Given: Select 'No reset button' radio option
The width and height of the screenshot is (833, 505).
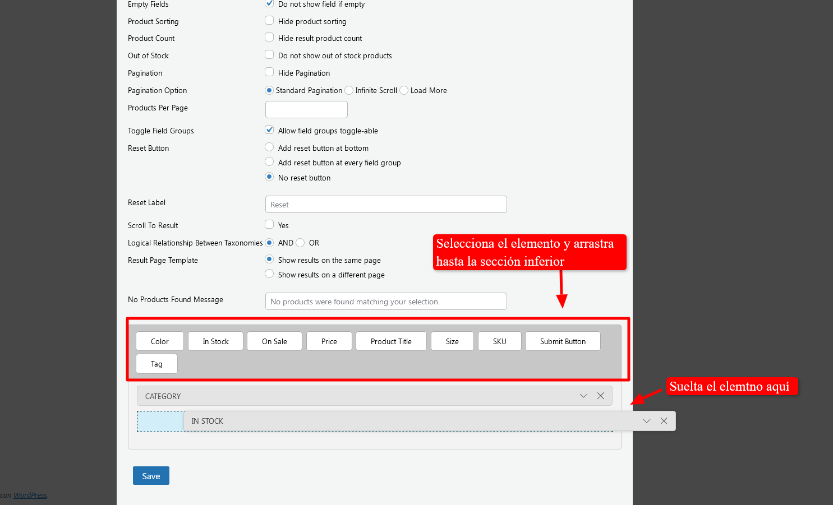Looking at the screenshot, I should pyautogui.click(x=269, y=177).
